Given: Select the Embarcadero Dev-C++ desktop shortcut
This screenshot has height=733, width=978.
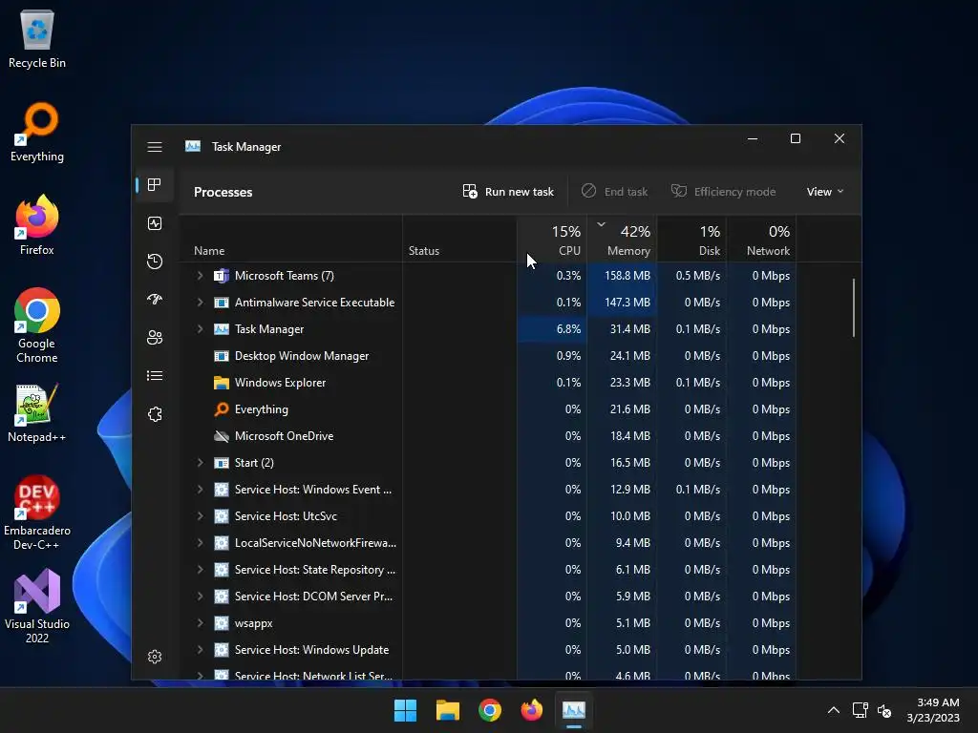Looking at the screenshot, I should [37, 513].
